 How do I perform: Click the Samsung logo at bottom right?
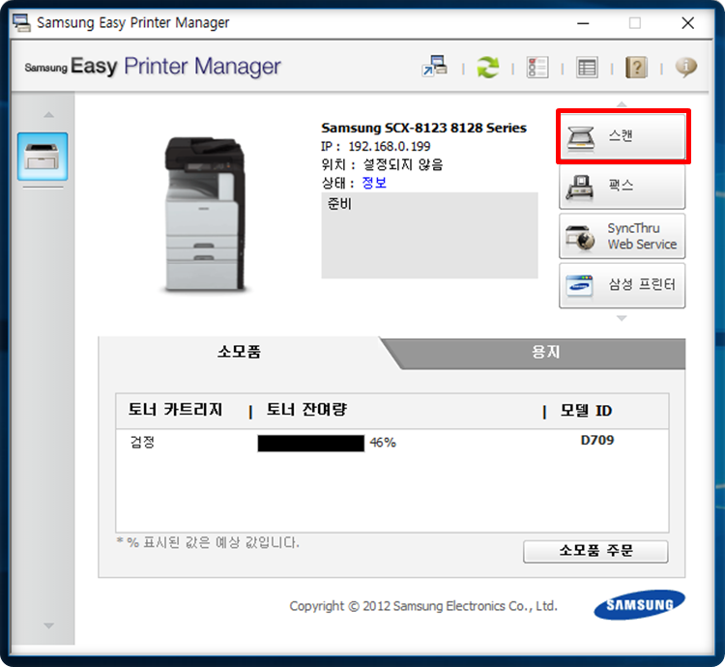tap(640, 604)
